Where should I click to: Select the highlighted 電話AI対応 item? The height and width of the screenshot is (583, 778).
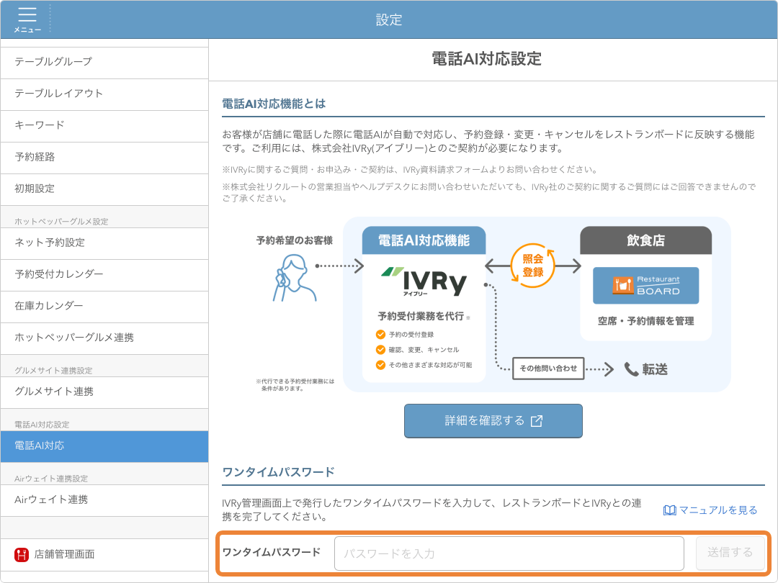click(x=104, y=447)
